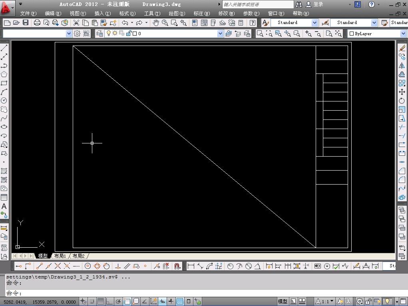Select the Line tool in draw toolbar
The height and width of the screenshot is (306, 408).
[4, 48]
